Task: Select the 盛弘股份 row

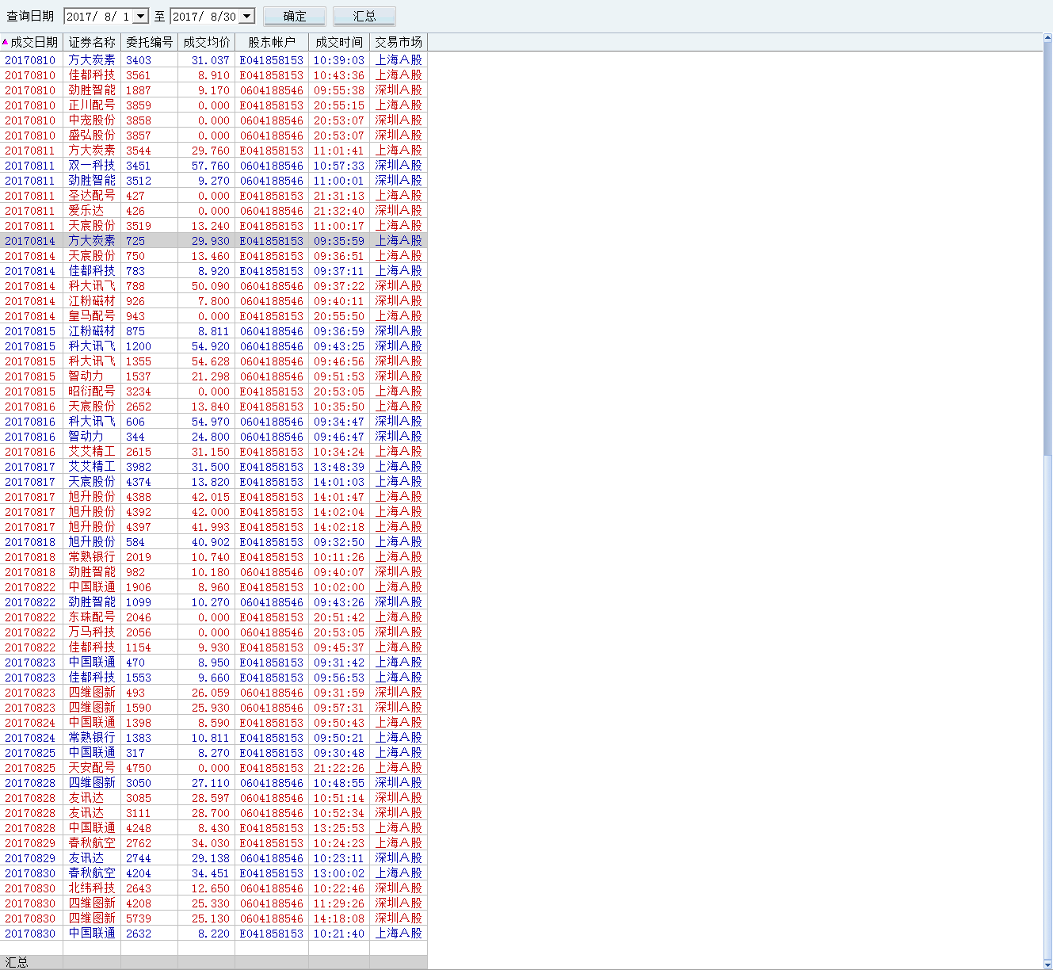Action: pyautogui.click(x=214, y=136)
